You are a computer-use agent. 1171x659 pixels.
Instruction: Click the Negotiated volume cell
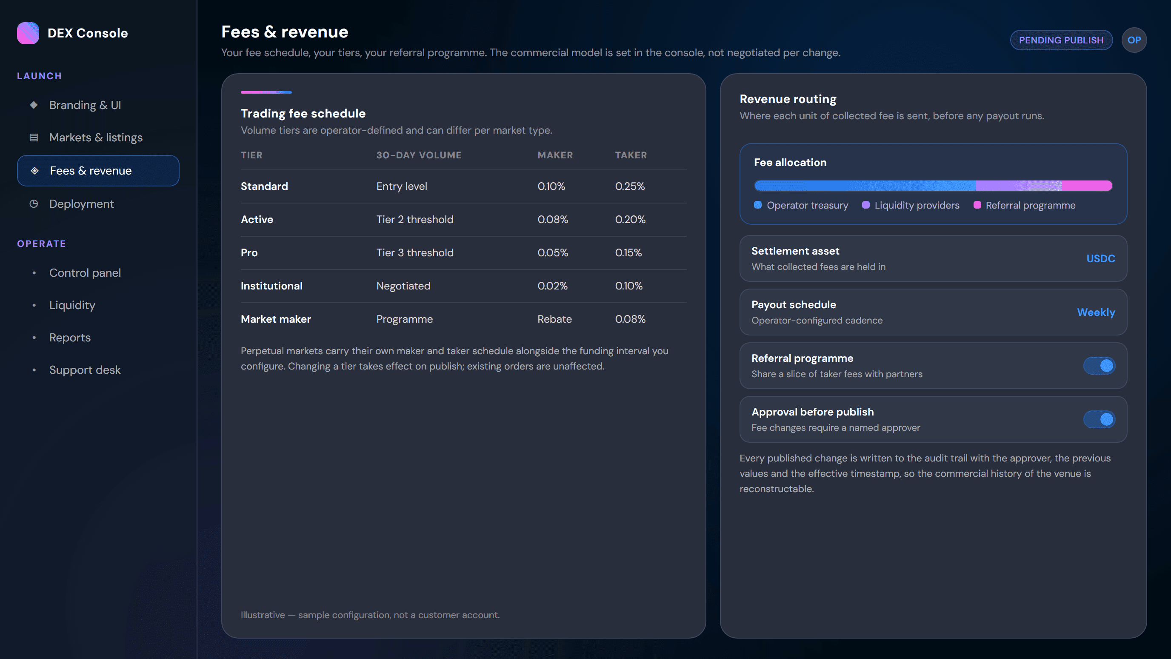pyautogui.click(x=403, y=286)
